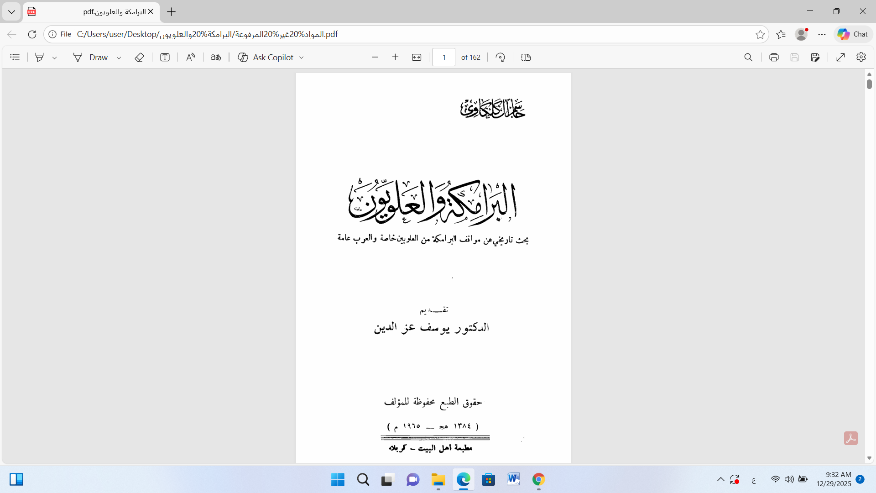Image resolution: width=876 pixels, height=493 pixels.
Task: Open the clock and date 9:32 AM
Action: coord(834,479)
